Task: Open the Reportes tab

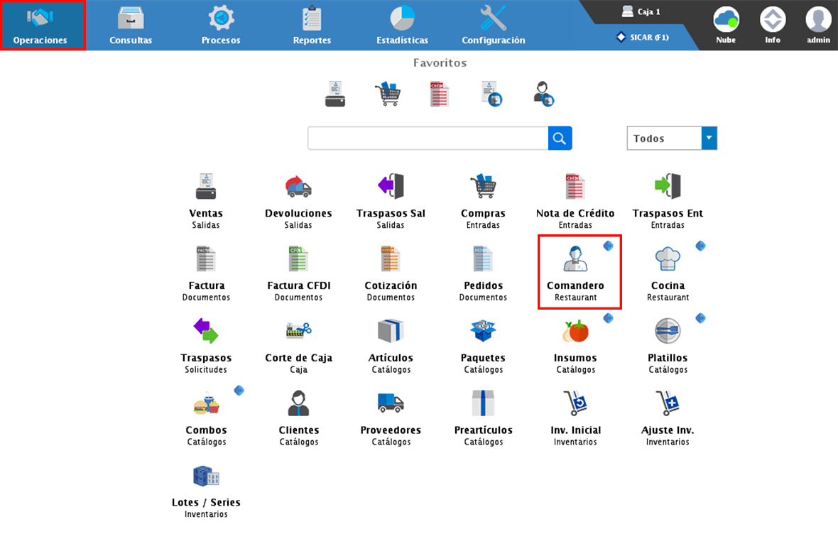Action: (312, 25)
